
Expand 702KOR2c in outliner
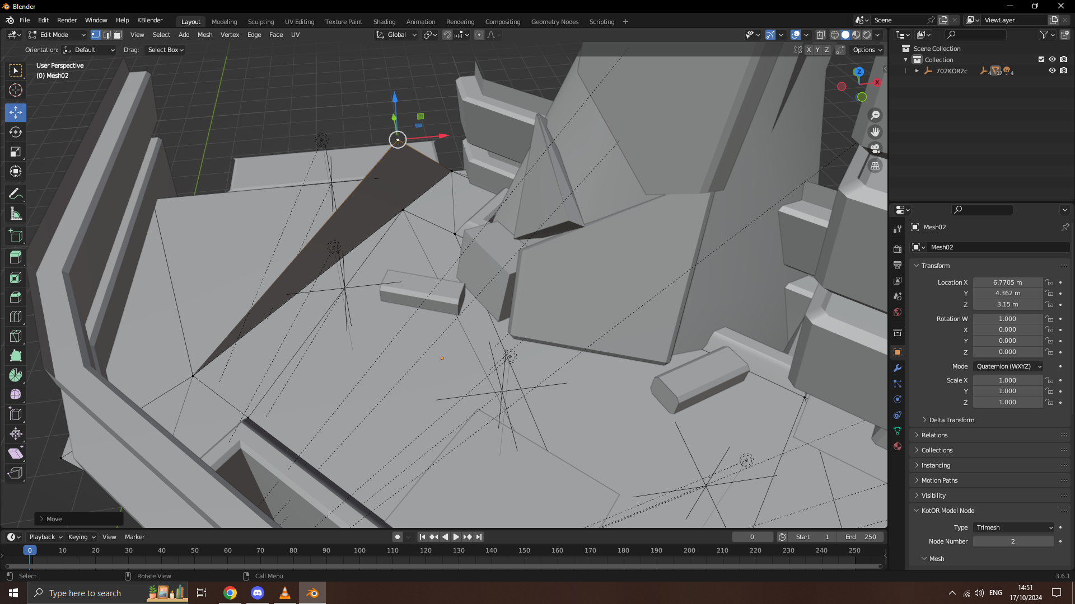(x=917, y=71)
